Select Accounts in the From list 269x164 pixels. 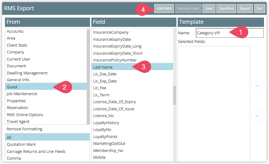46,32
